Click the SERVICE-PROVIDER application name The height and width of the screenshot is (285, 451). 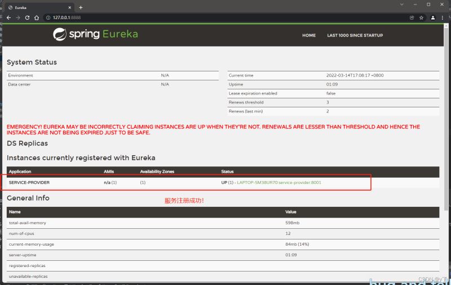[x=28, y=183]
